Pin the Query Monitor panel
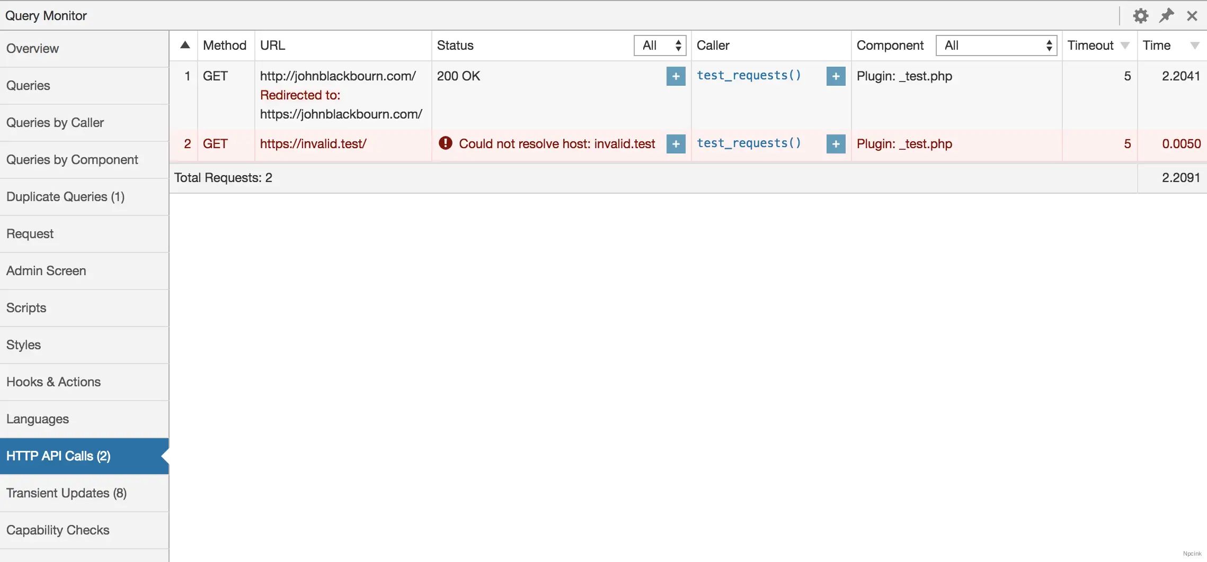 point(1166,15)
